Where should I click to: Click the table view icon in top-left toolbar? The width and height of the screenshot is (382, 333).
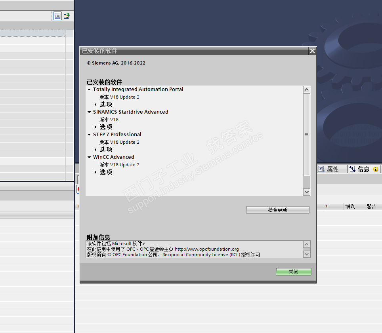pyautogui.click(x=57, y=16)
